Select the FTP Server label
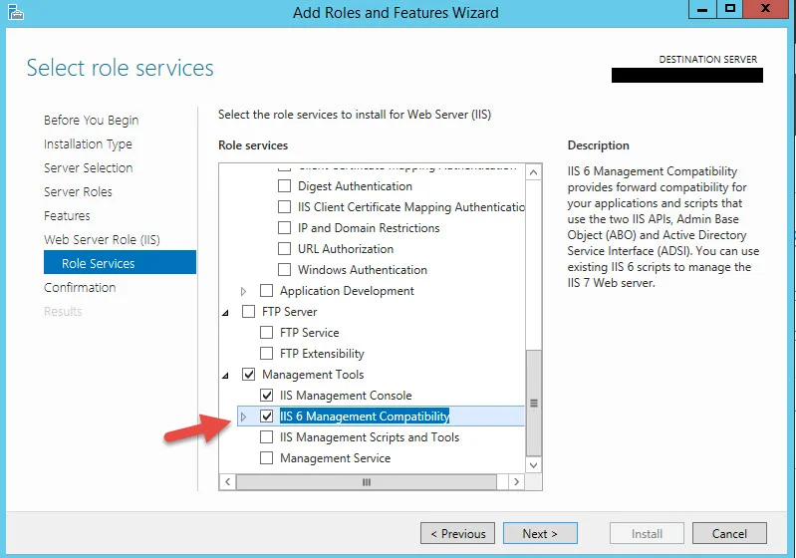Viewport: 796px width, 558px height. (289, 312)
